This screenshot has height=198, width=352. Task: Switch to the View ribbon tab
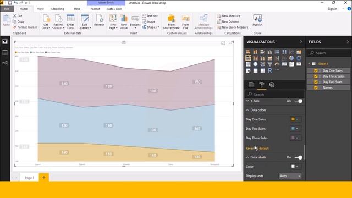[40, 9]
